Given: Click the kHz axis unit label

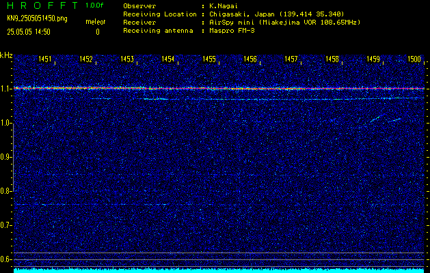Looking at the screenshot, I should (x=6, y=55).
